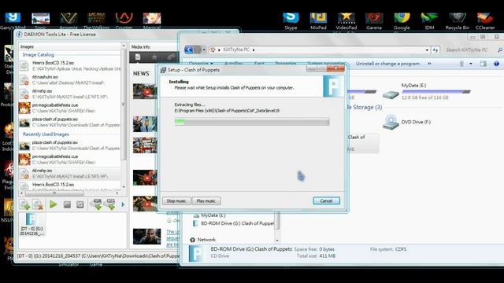The width and height of the screenshot is (504, 283).
Task: Select pm-magicalbattlefesta.cue under Recently Used Images
Action: pos(70,159)
